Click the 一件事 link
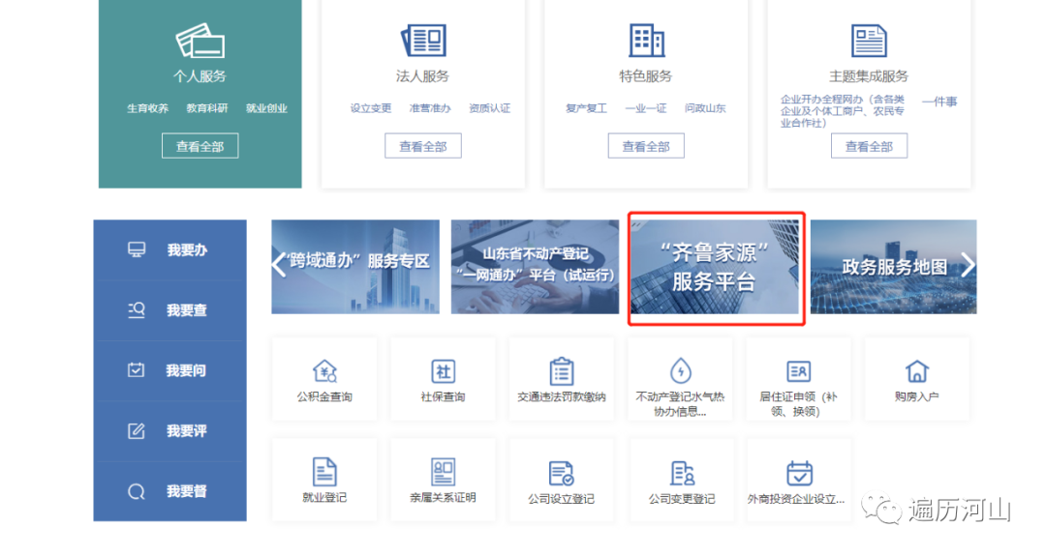Viewport: 1046px width, 555px height. pyautogui.click(x=939, y=102)
